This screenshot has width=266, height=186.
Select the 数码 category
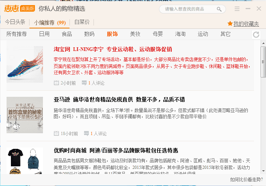point(89,34)
